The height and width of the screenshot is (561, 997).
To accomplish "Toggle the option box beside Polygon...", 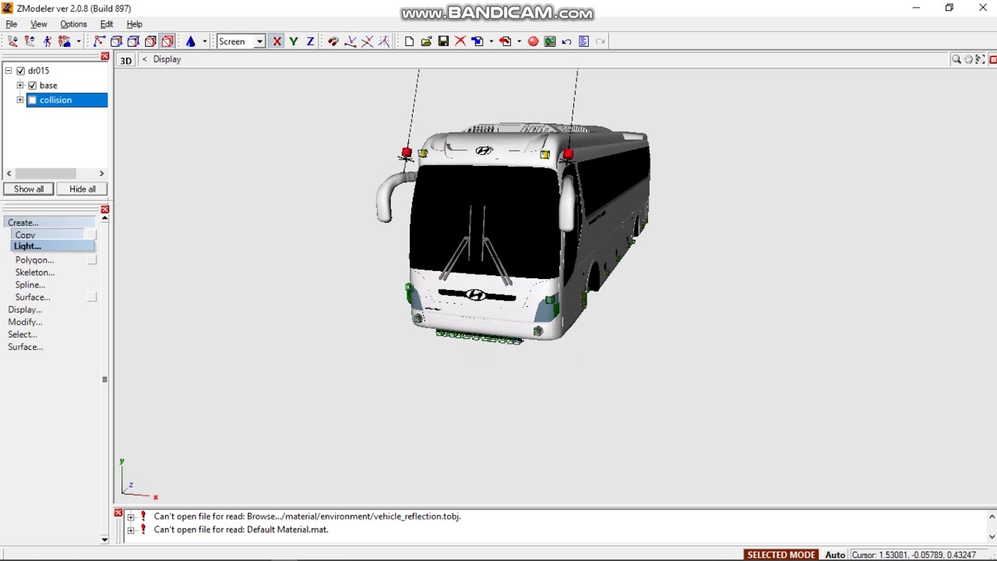I will point(92,259).
